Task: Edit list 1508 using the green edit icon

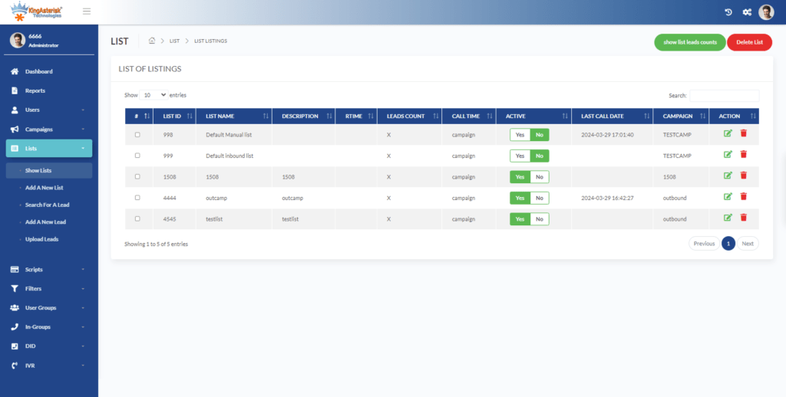Action: [728, 176]
